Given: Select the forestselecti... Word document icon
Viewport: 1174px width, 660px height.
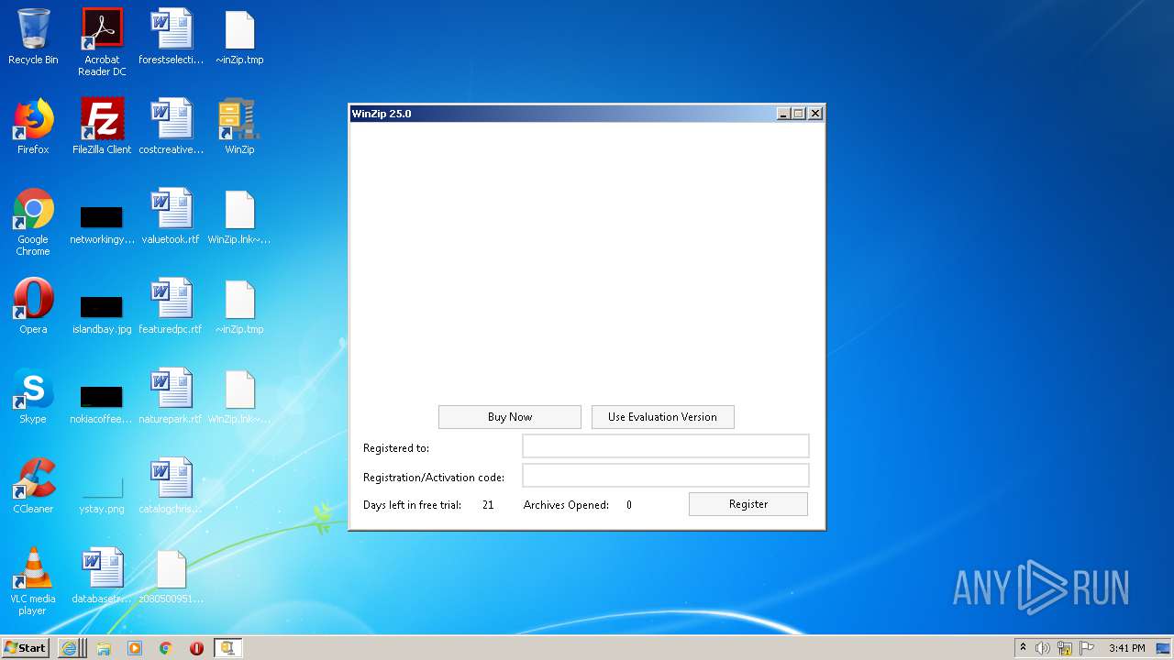Looking at the screenshot, I should point(172,37).
